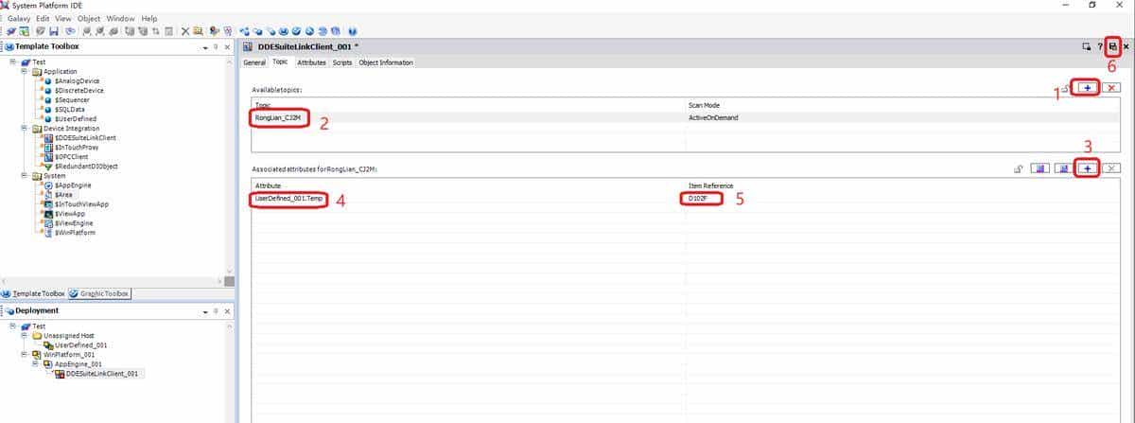Switch to the General tab
This screenshot has height=423, width=1135.
point(254,62)
